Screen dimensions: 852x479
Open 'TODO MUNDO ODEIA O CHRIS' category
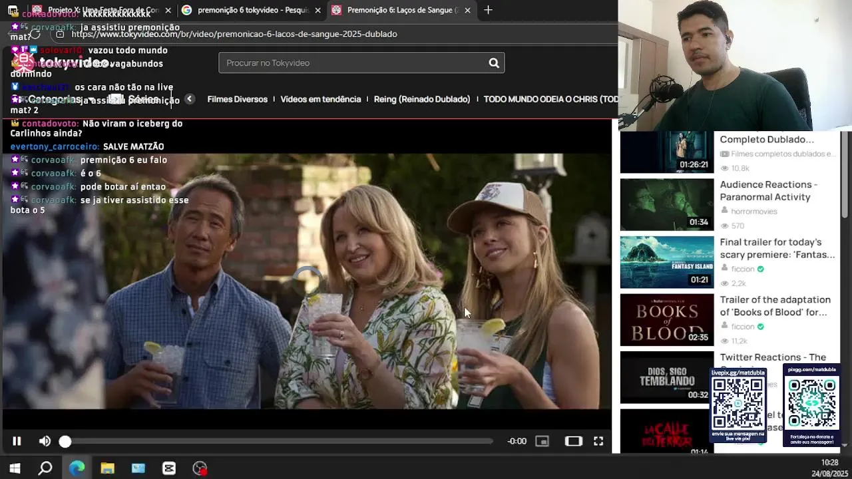(550, 99)
